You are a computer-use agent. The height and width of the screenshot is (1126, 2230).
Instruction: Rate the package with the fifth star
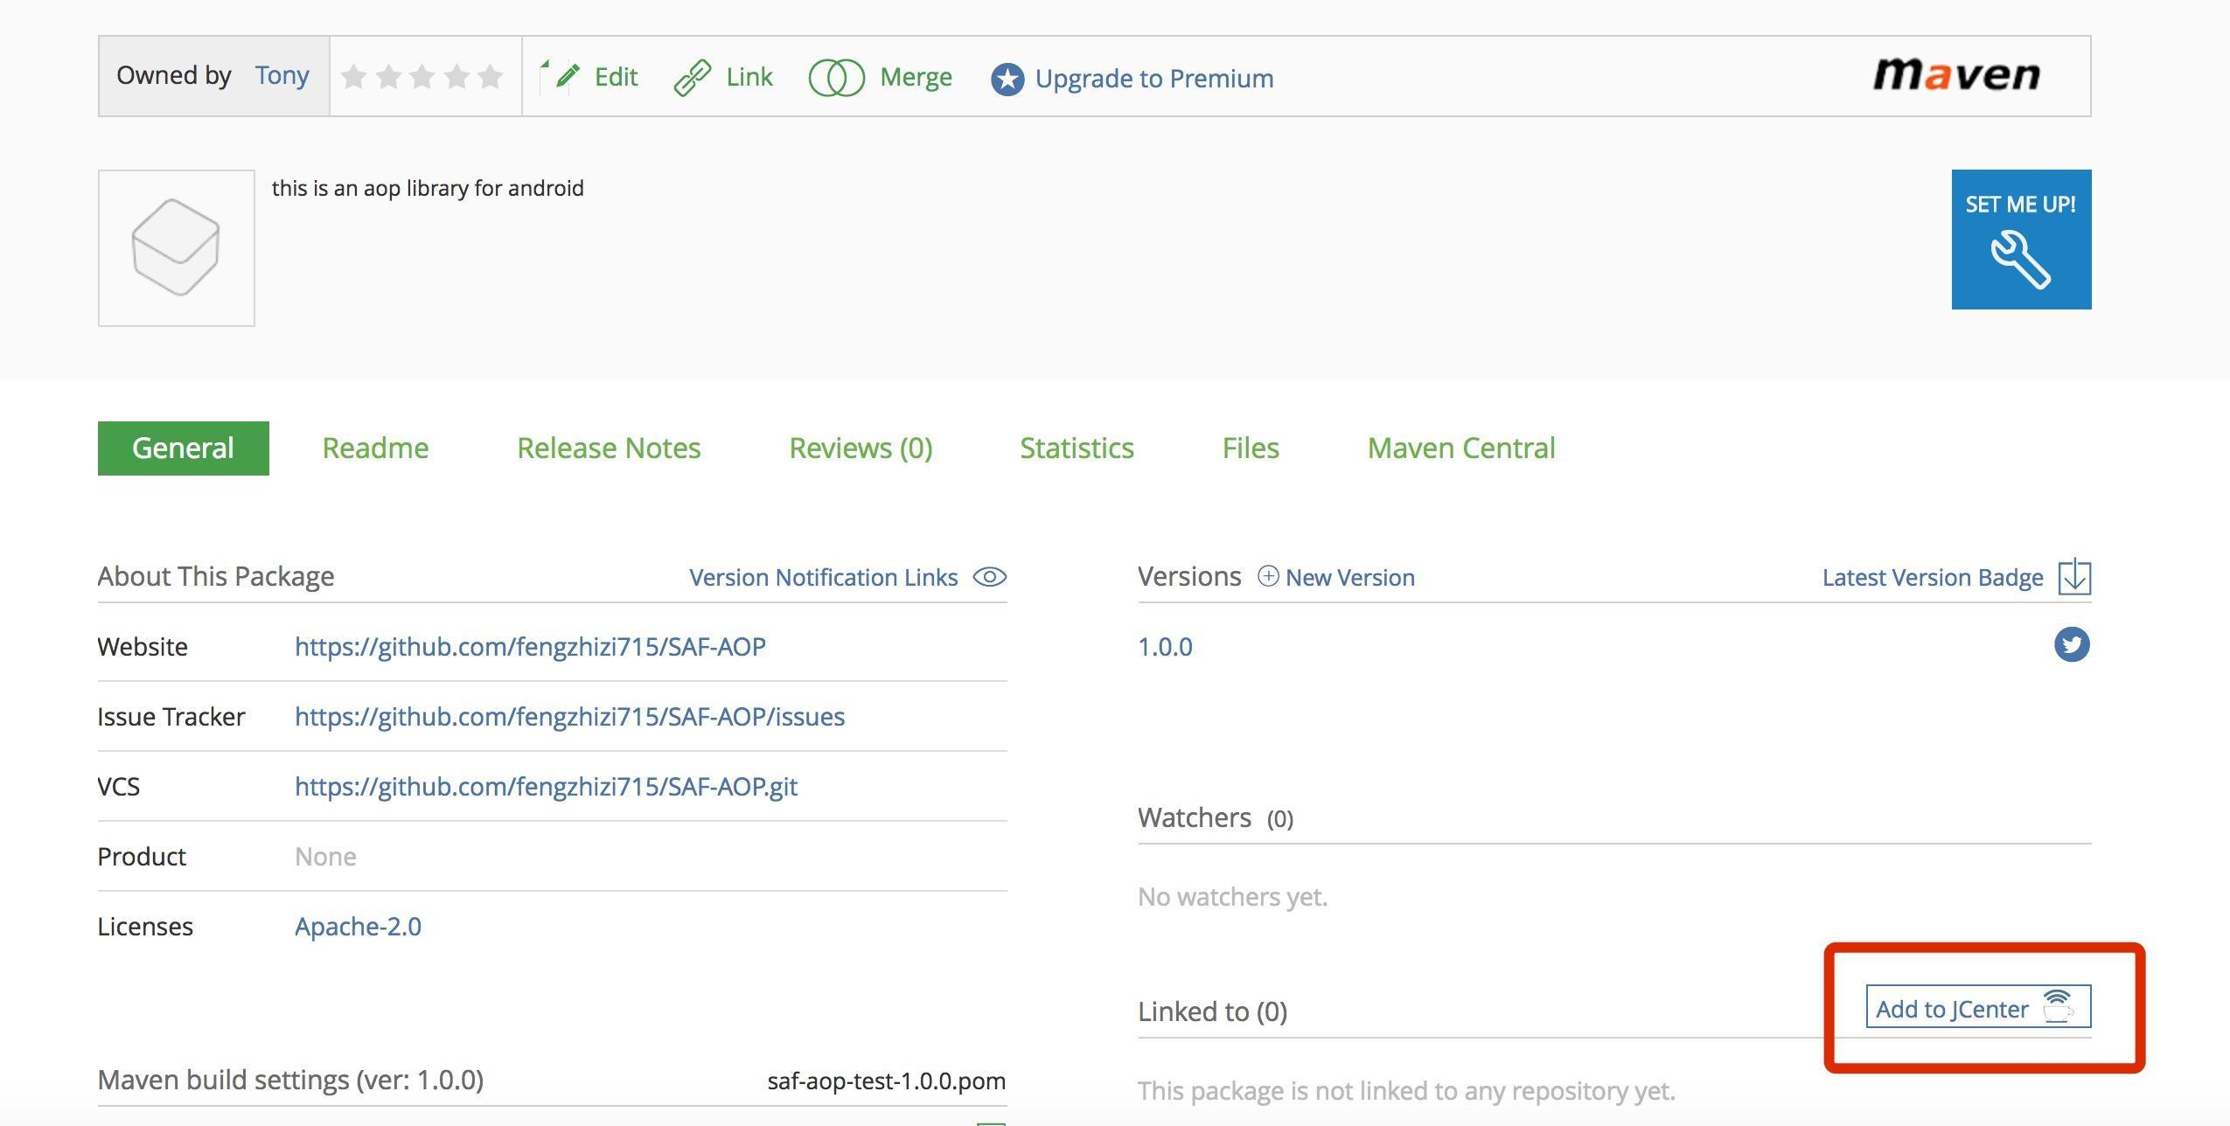click(x=491, y=77)
